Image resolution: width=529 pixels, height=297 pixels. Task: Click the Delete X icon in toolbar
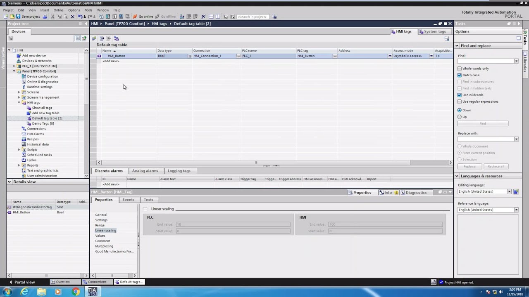coord(72,16)
